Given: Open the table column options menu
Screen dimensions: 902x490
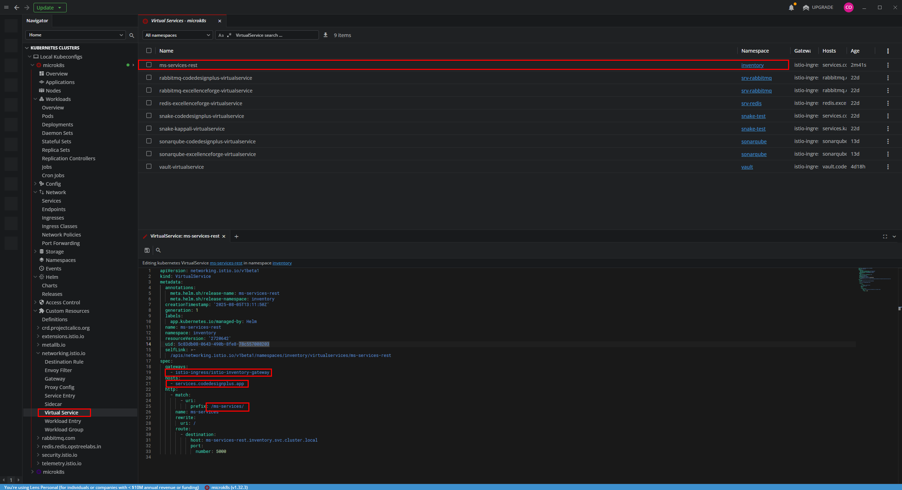Looking at the screenshot, I should coord(888,51).
